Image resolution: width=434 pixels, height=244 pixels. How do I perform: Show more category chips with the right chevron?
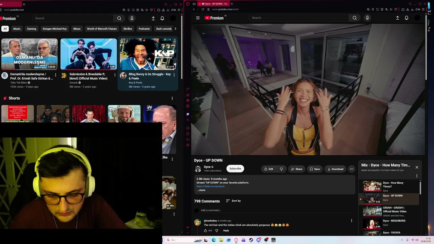click(x=175, y=29)
